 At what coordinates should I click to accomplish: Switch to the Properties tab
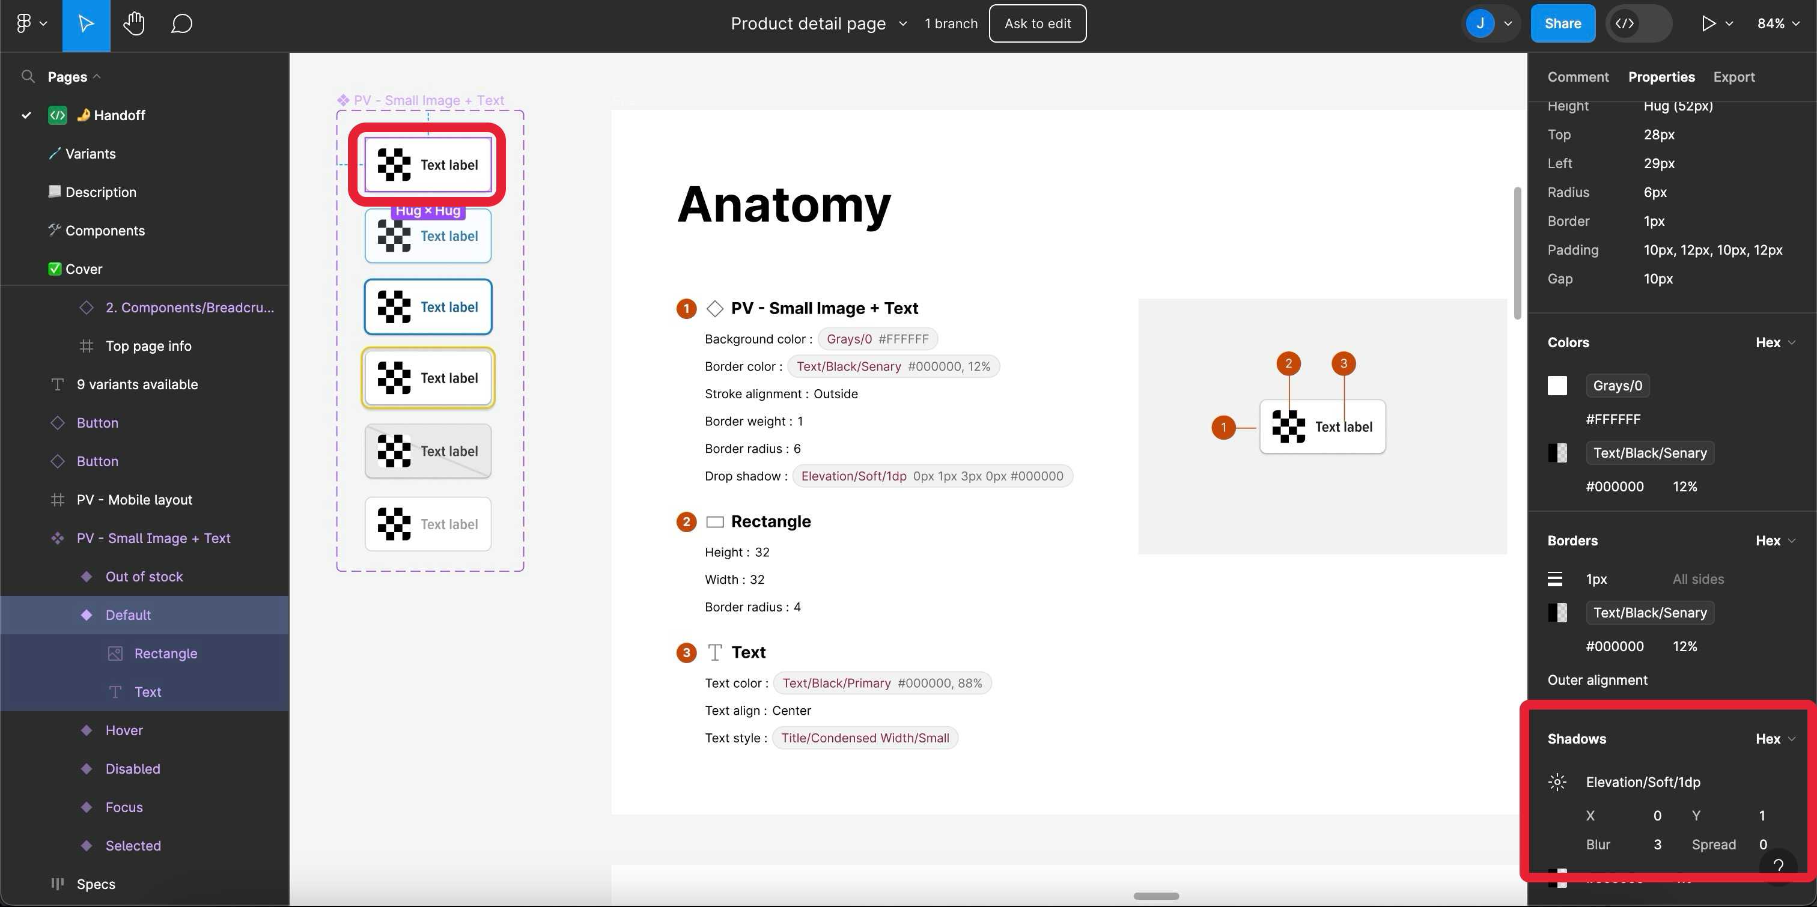[1661, 76]
